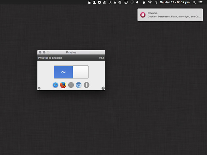
Task: Open the info button in Privatus window
Action: point(103,88)
